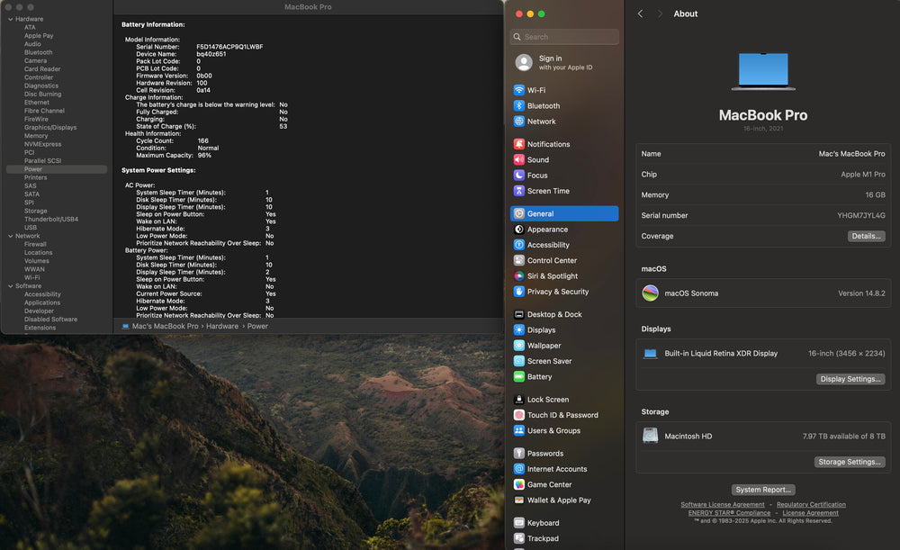The image size is (900, 550).
Task: Open the Storage Settings button
Action: pos(850,462)
